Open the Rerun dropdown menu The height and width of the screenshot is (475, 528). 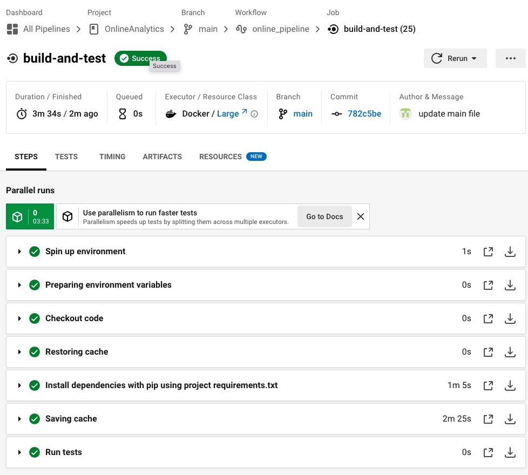[455, 58]
